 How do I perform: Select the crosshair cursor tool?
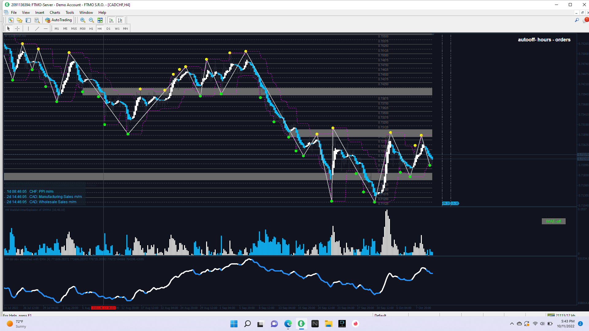click(x=17, y=29)
